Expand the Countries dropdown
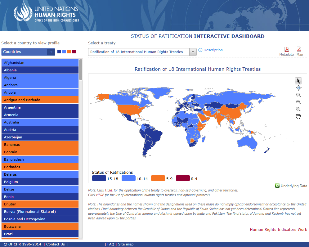The width and height of the screenshot is (309, 247). click(51, 52)
